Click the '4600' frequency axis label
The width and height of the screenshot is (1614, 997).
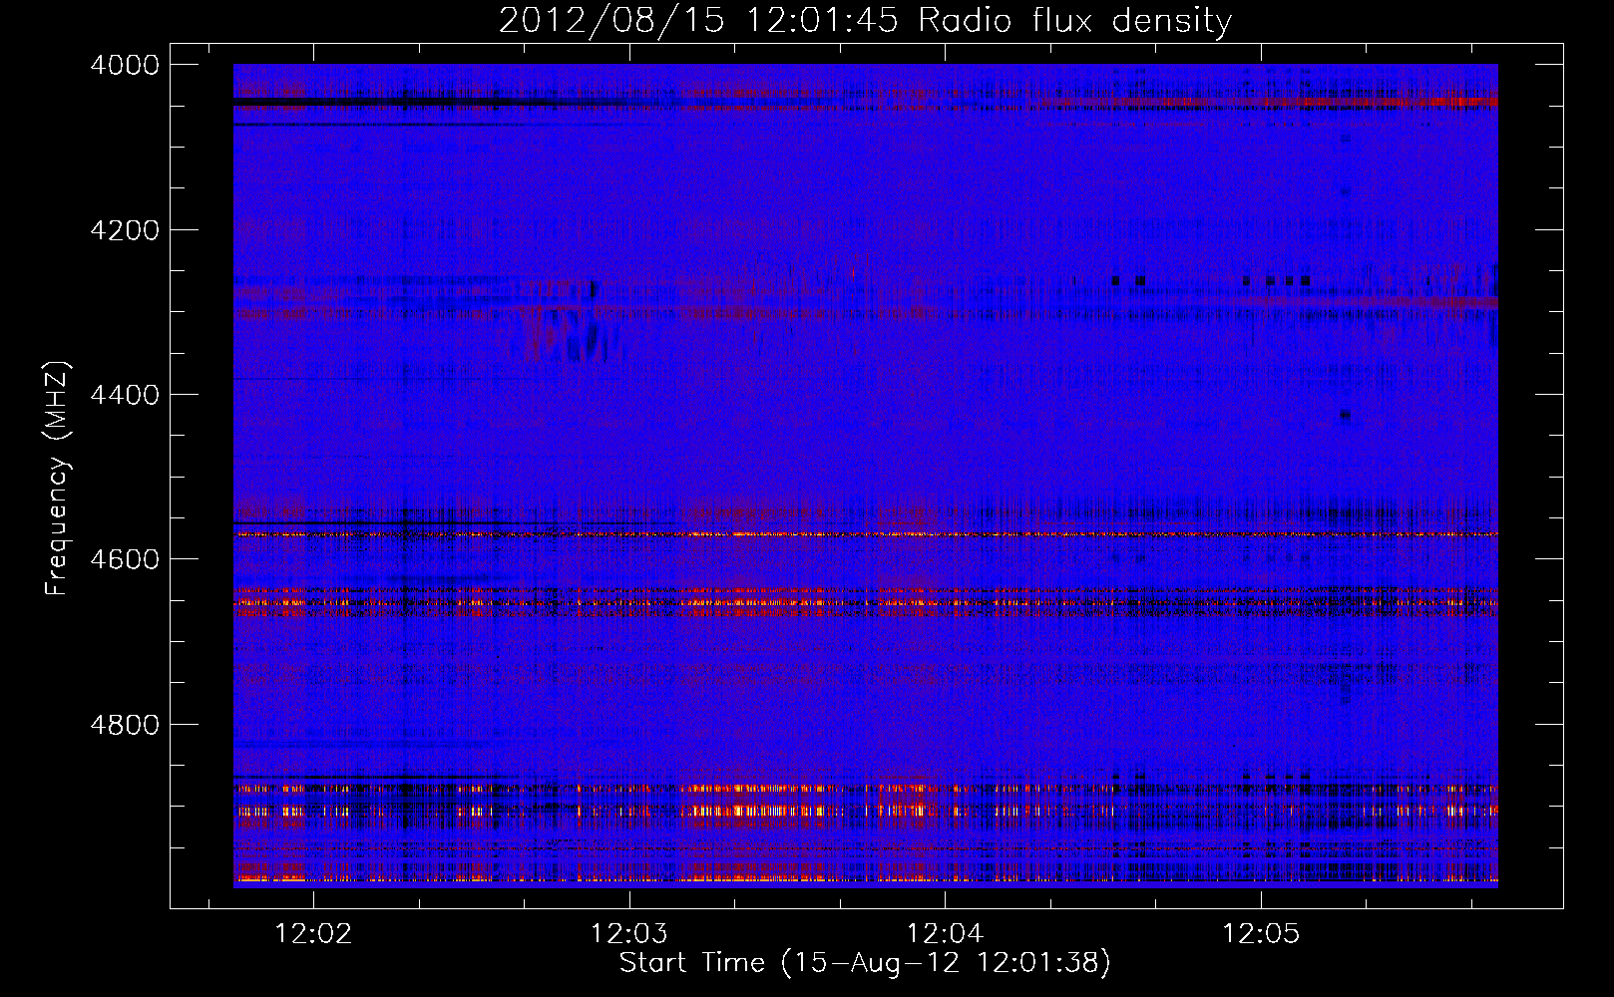tap(125, 559)
